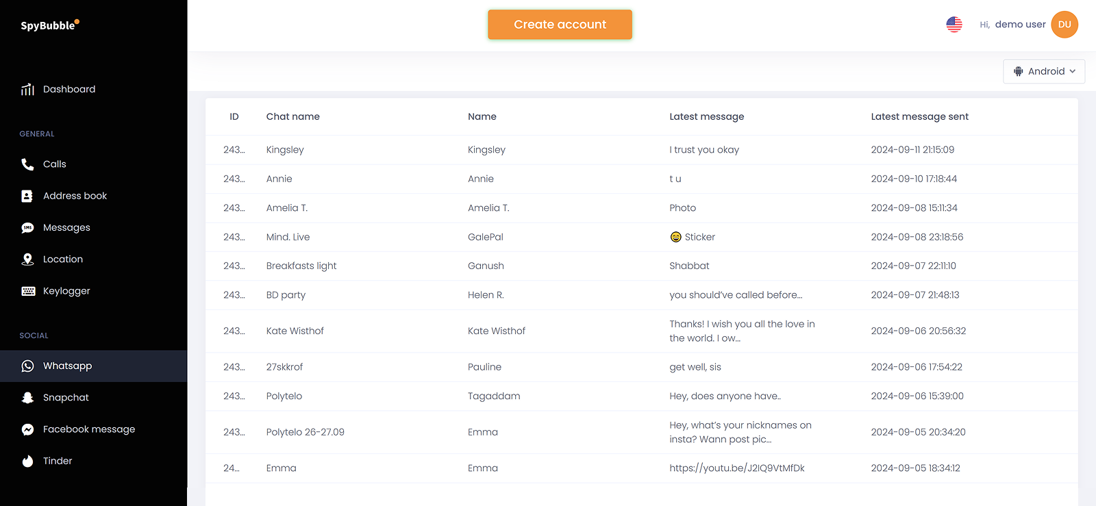Viewport: 1096px width, 506px height.
Task: Click the name Helen R.
Action: click(x=486, y=295)
